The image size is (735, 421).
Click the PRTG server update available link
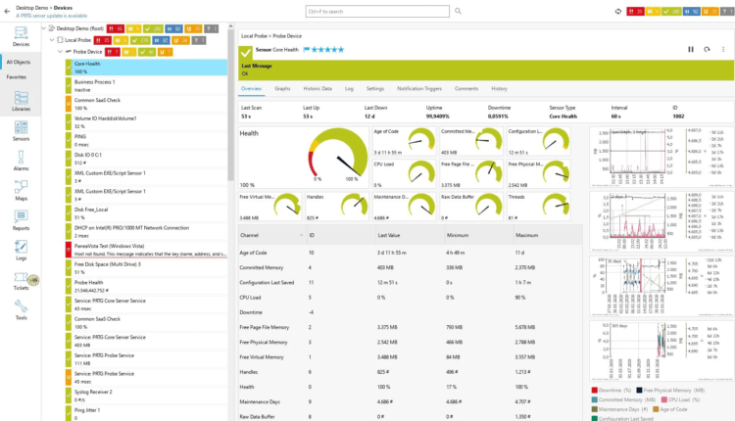54,16
